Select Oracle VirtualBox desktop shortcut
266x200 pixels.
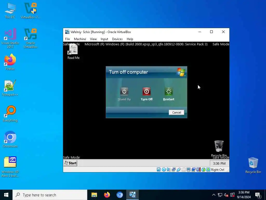30,39
